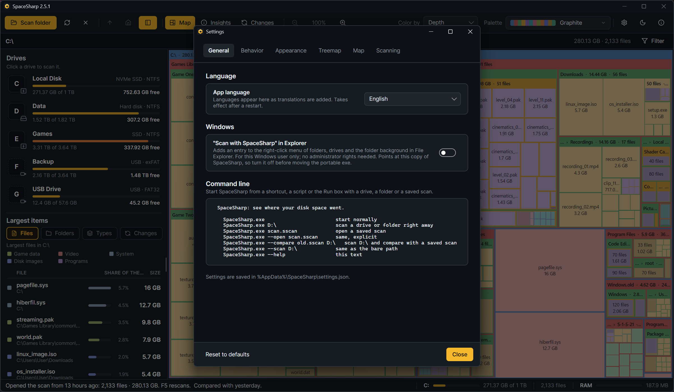Image resolution: width=674 pixels, height=392 pixels.
Task: Click the yellow Close button
Action: click(x=460, y=354)
